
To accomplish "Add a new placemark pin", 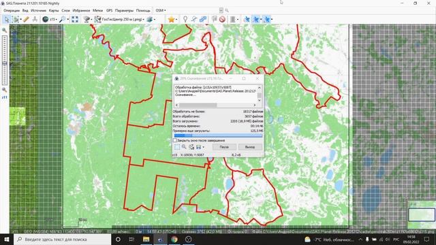I will 185,19.
